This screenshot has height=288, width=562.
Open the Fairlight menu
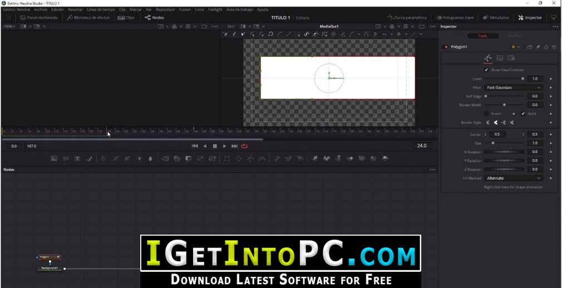point(215,9)
